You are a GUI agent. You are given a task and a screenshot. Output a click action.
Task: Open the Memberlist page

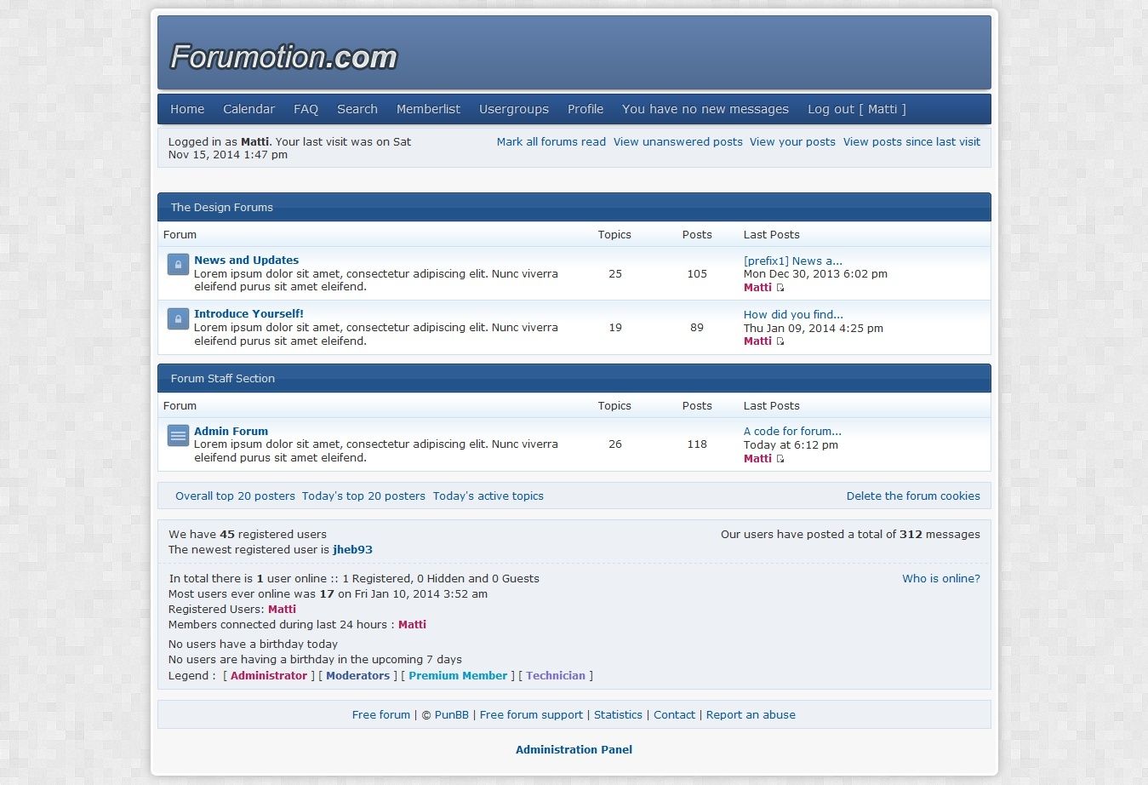click(428, 109)
